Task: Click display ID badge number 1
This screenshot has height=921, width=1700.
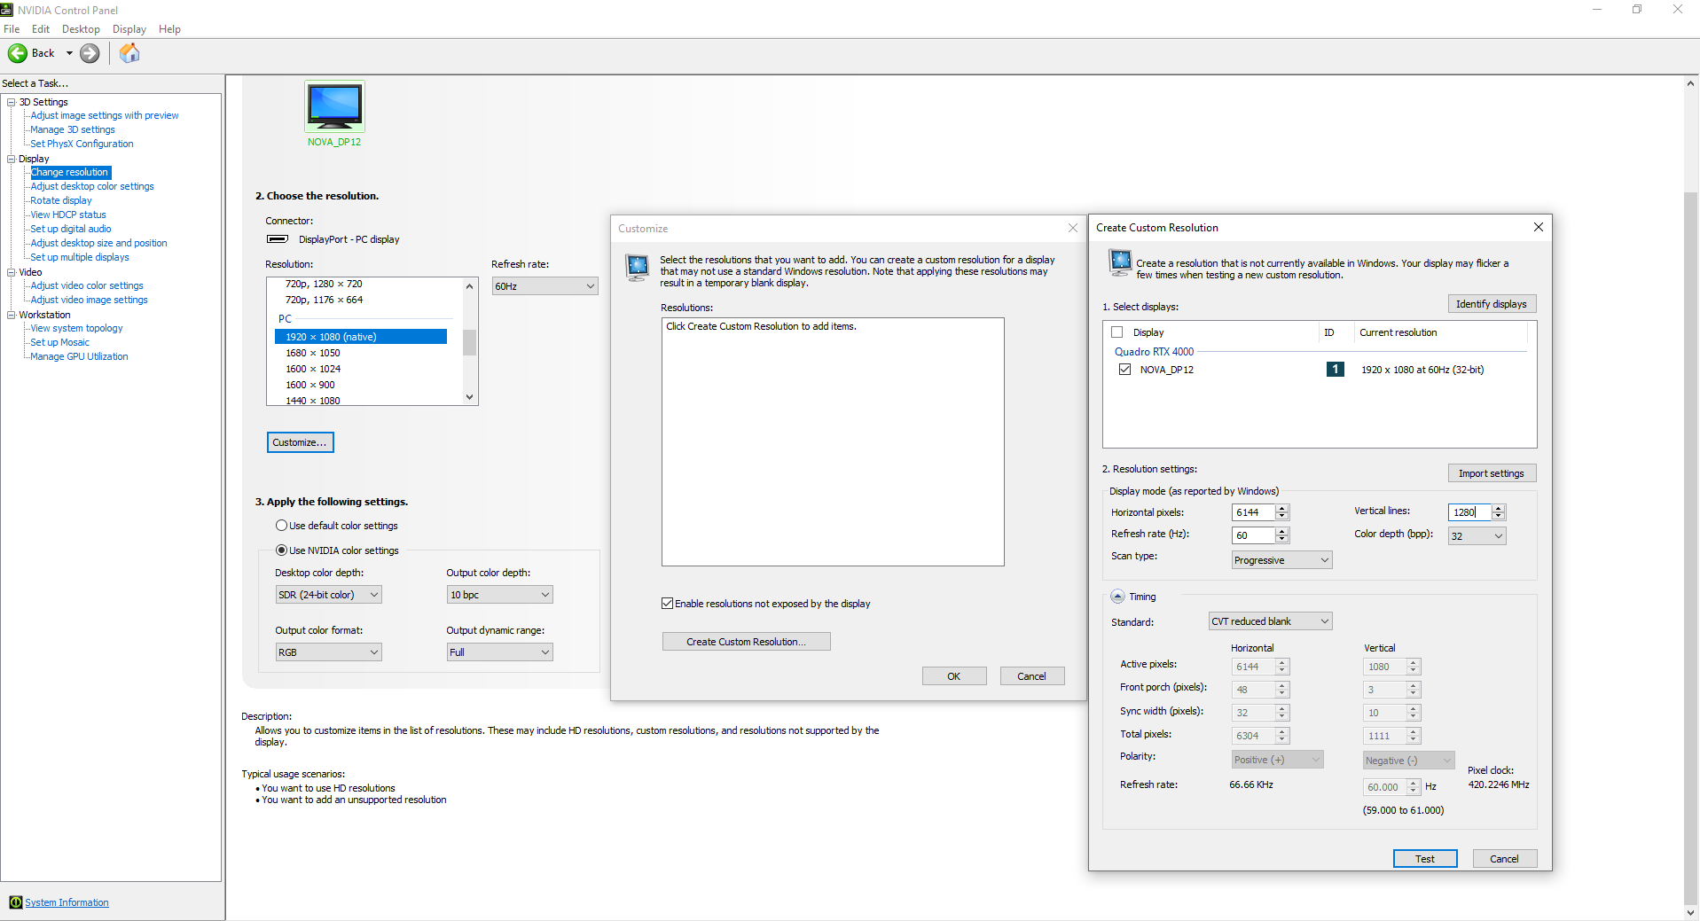Action: pyautogui.click(x=1335, y=370)
